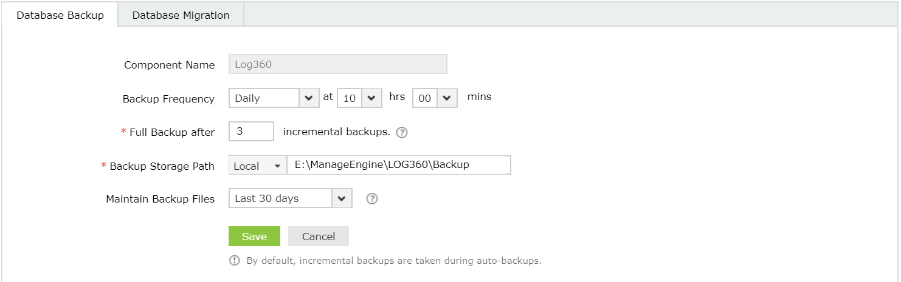This screenshot has width=901, height=282.
Task: Expand the backup hour dropdown showing 10
Action: point(359,98)
